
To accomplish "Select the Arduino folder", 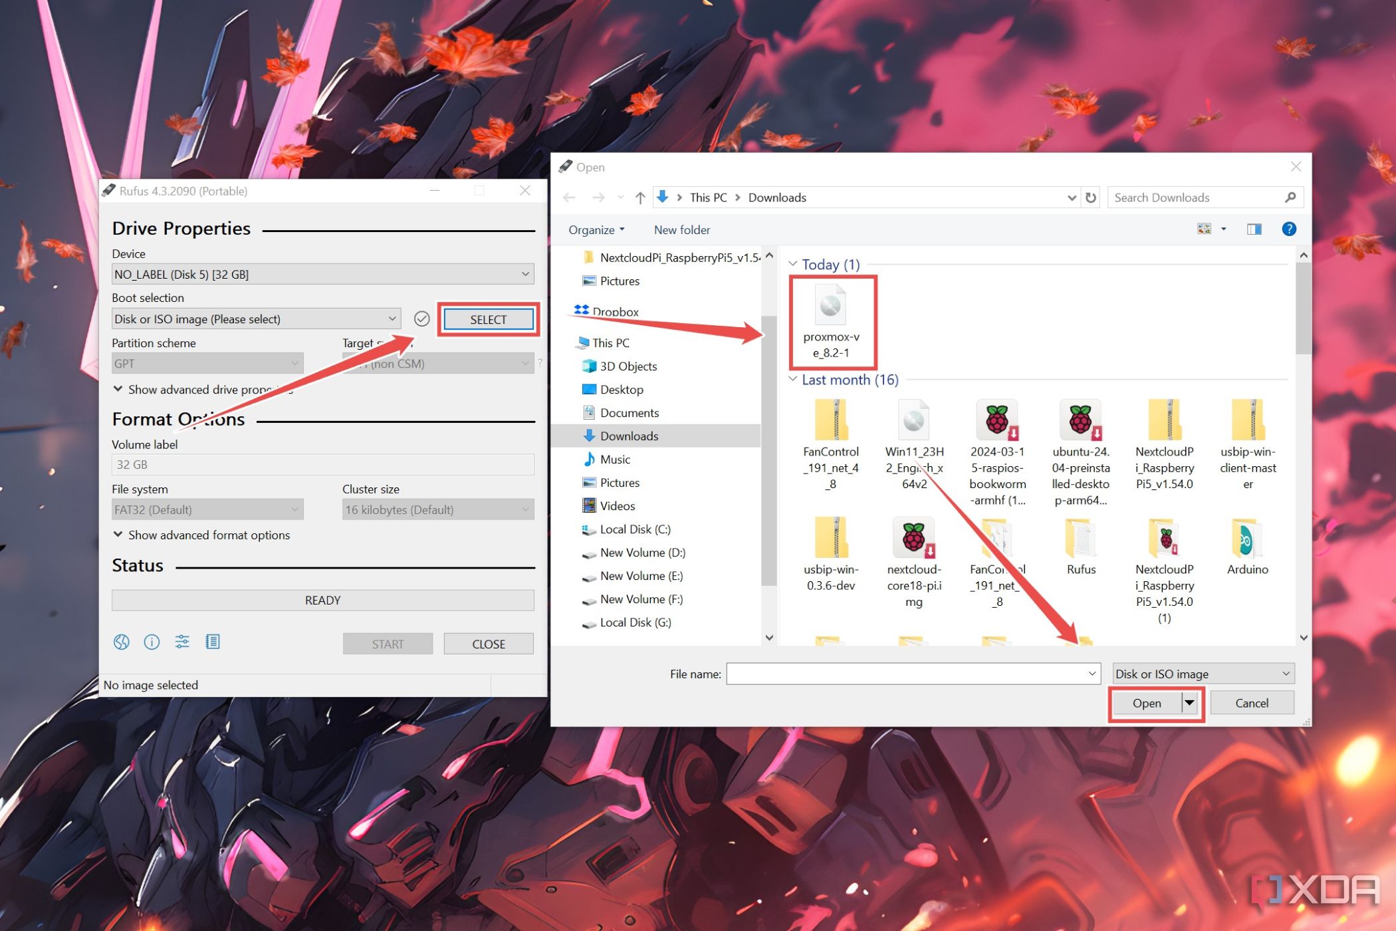I will (x=1247, y=547).
